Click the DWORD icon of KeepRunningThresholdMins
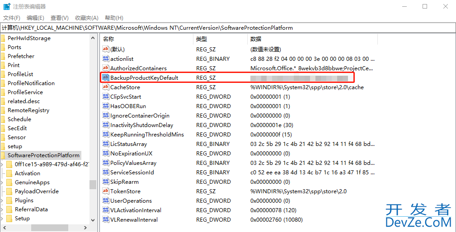This screenshot has height=232, width=456. pyautogui.click(x=106, y=135)
